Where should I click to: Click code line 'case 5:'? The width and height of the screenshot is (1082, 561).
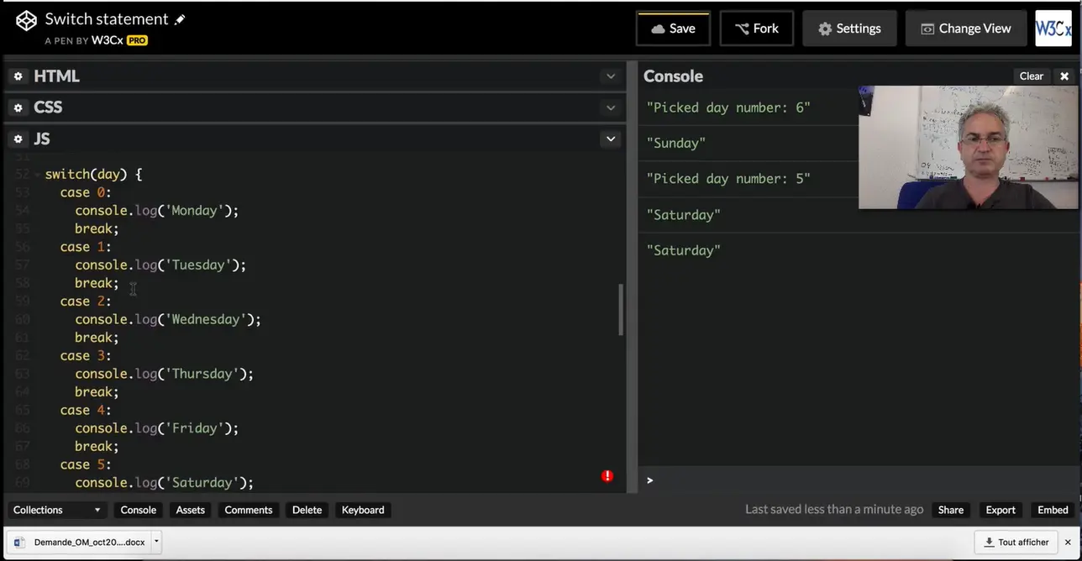point(86,464)
